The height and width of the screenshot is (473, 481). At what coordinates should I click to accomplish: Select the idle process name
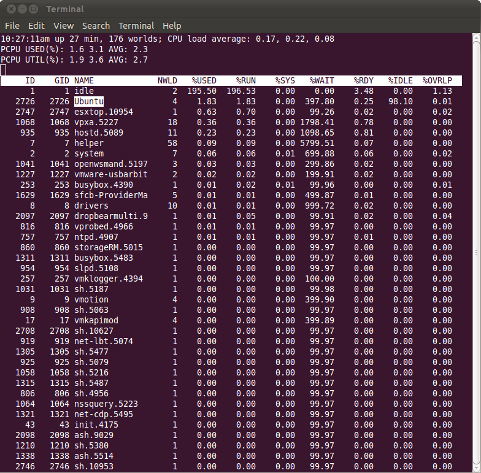tap(84, 91)
